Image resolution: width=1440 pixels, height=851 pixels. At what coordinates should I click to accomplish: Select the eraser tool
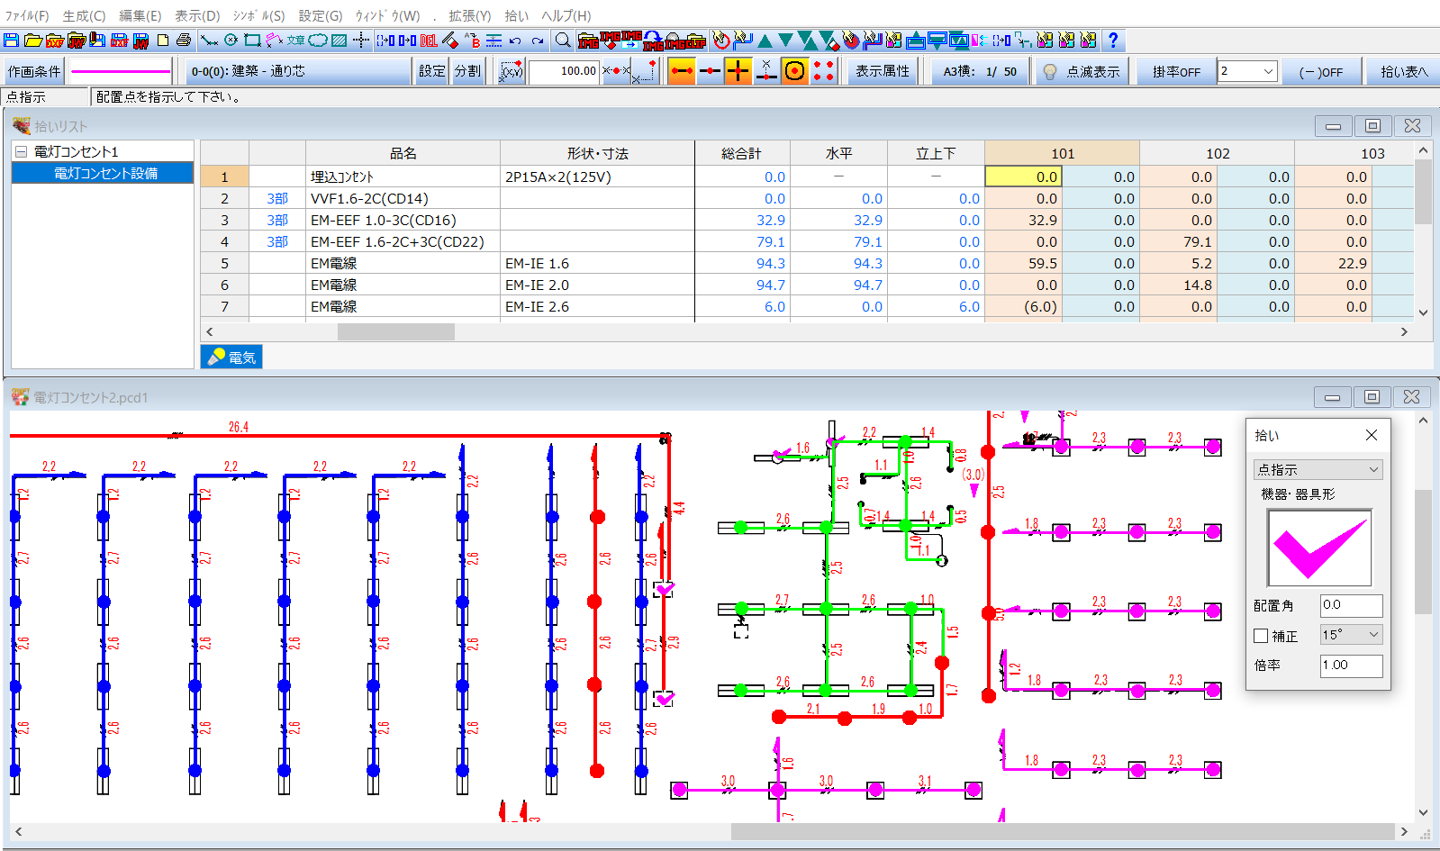(450, 41)
